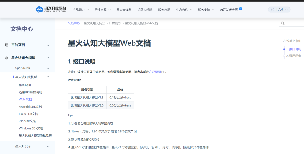Expand the SparkDesk sidebar group
304x154 pixels.
coord(48,68)
